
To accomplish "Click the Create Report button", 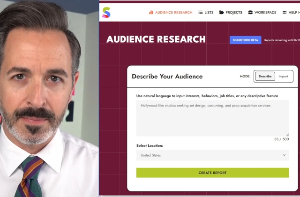I will 212,173.
